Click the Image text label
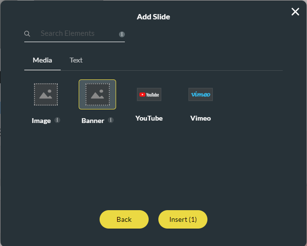The image size is (307, 246). click(x=41, y=121)
